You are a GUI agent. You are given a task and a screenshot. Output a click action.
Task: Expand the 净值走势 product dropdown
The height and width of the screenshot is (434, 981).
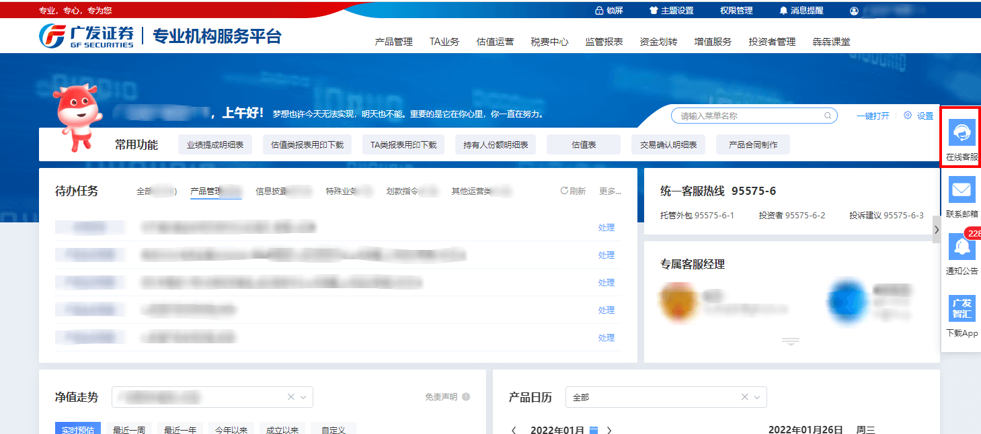303,397
